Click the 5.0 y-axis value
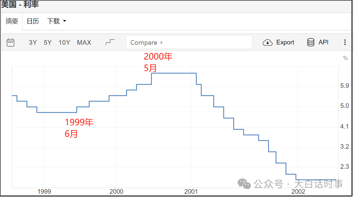354x198 pixels. [344, 106]
